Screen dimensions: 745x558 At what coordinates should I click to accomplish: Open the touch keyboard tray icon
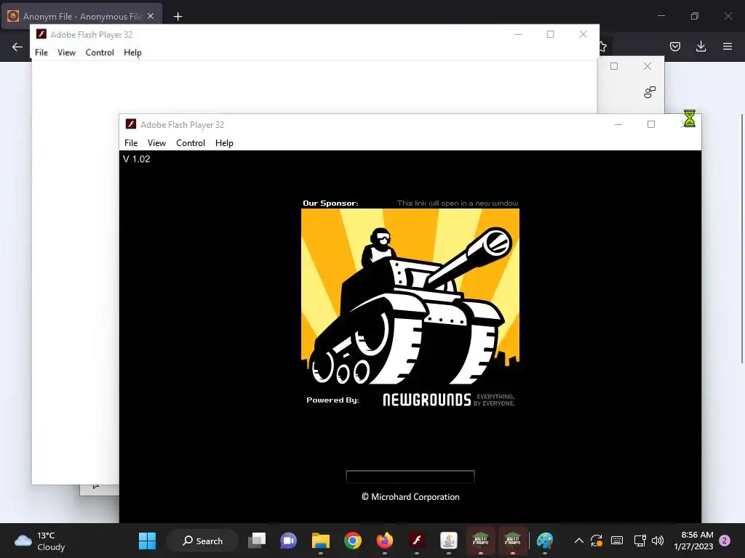617,541
